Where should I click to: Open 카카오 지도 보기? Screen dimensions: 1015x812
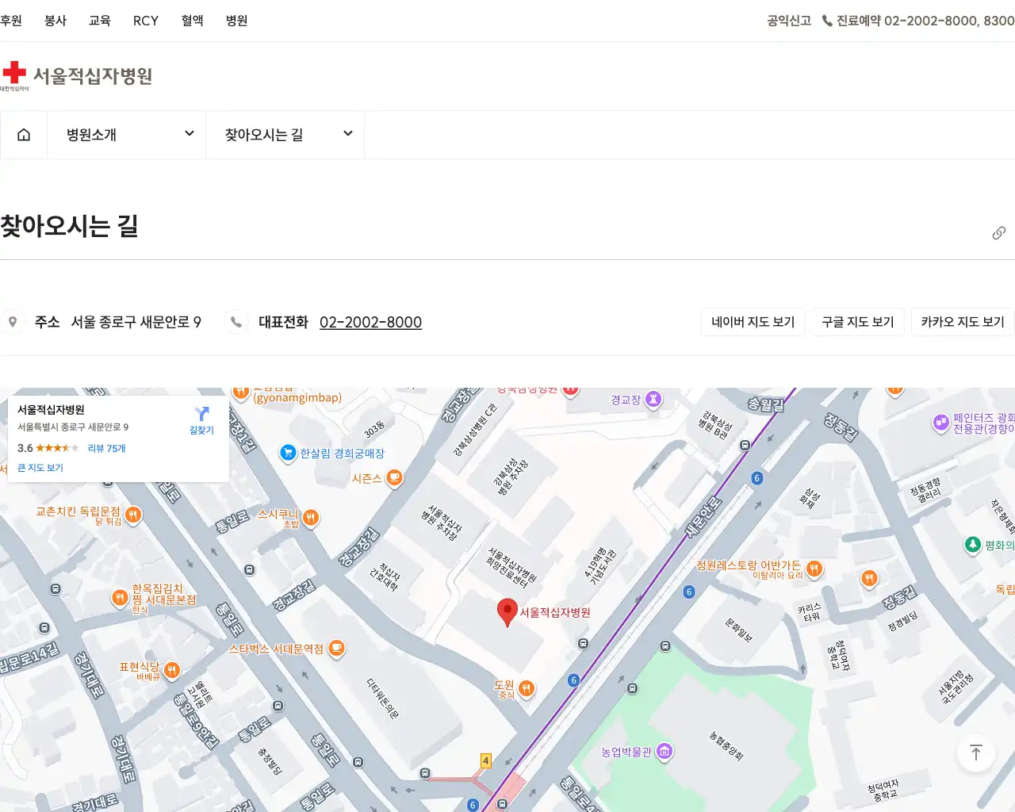coord(962,321)
